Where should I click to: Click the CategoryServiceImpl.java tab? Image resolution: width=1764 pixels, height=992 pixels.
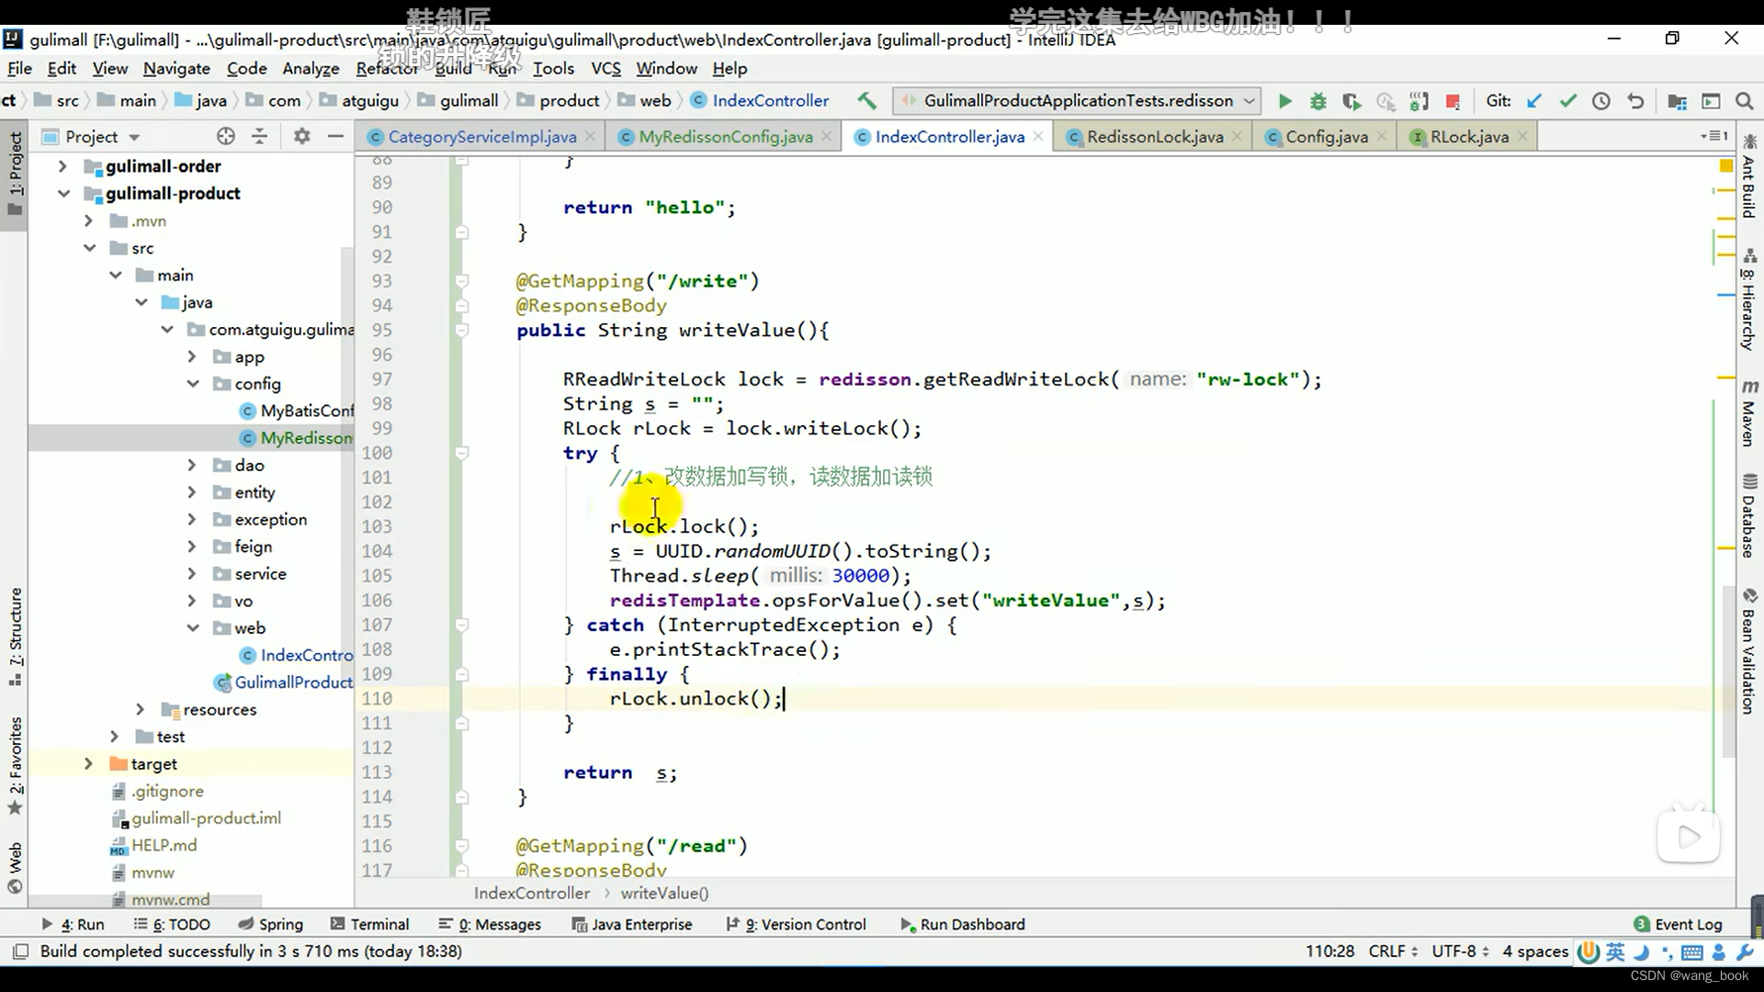tap(482, 137)
